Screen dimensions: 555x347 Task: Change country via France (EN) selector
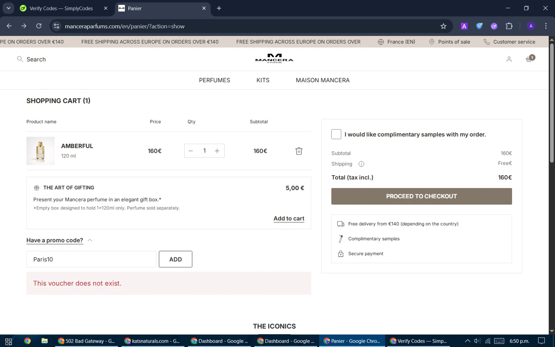(396, 42)
